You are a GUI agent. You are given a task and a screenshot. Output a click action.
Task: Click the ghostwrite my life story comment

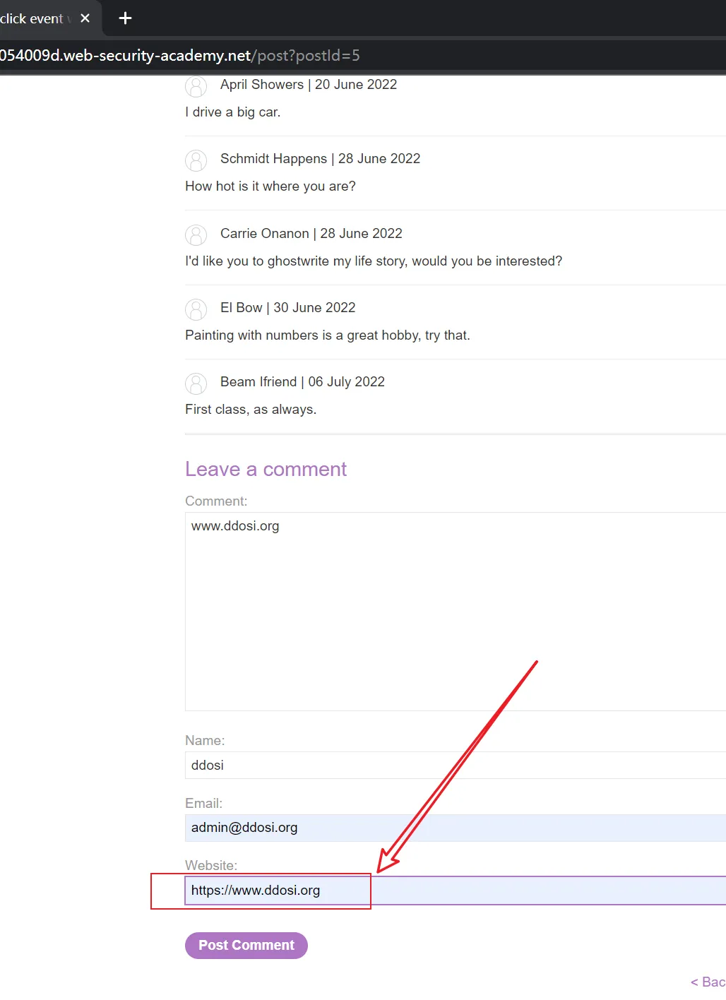[x=374, y=261]
